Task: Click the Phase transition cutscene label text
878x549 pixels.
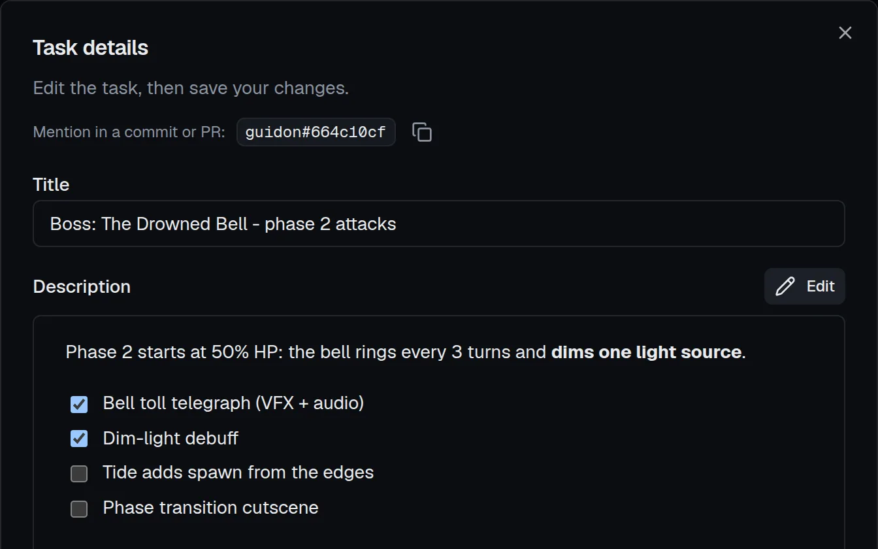Action: [x=210, y=508]
